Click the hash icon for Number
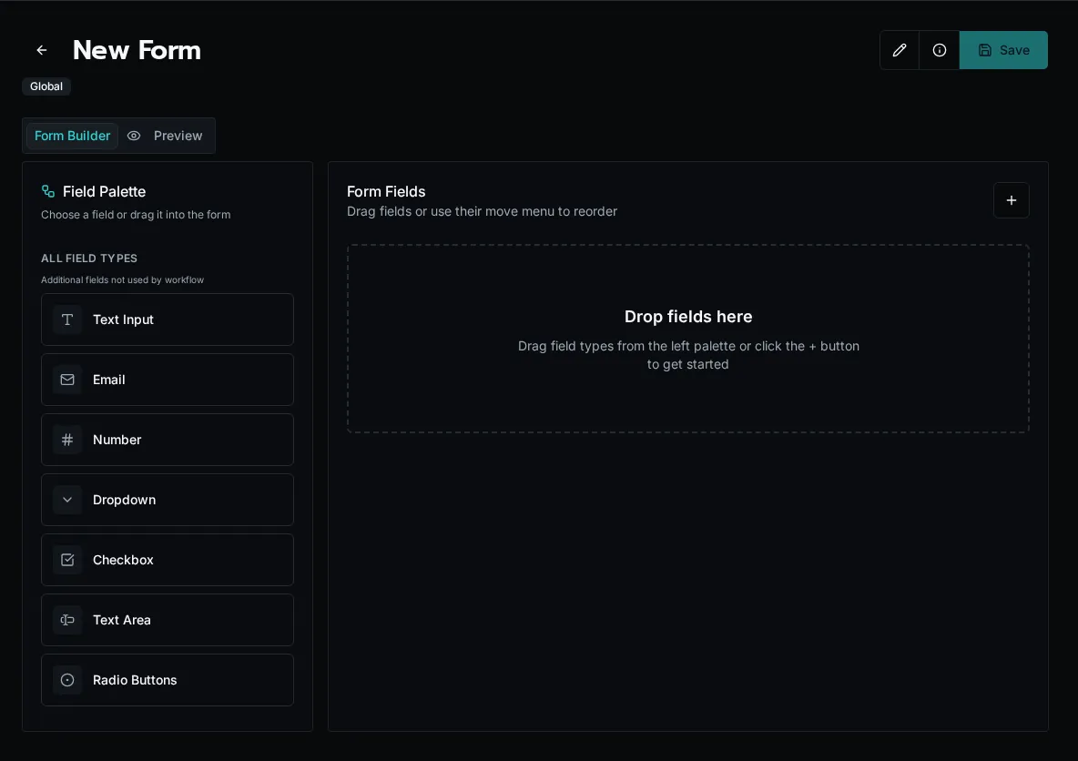1078x761 pixels. [67, 440]
